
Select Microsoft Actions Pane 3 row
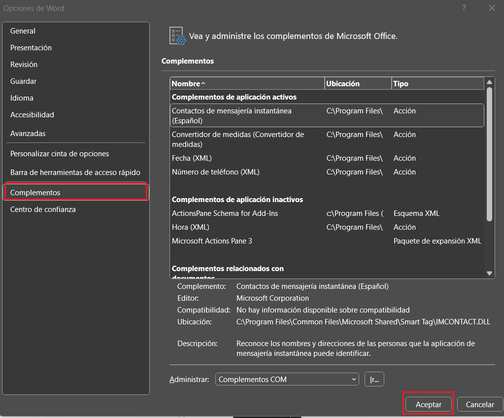point(327,241)
